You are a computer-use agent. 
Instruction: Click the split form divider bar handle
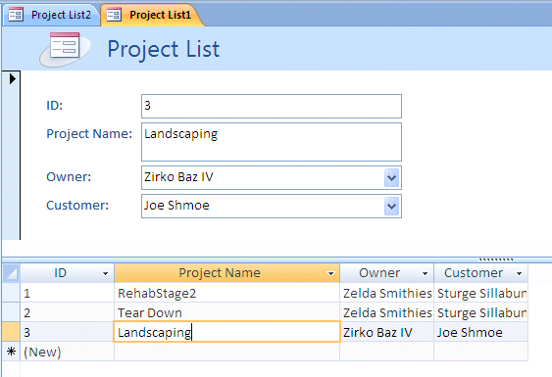coord(496,259)
